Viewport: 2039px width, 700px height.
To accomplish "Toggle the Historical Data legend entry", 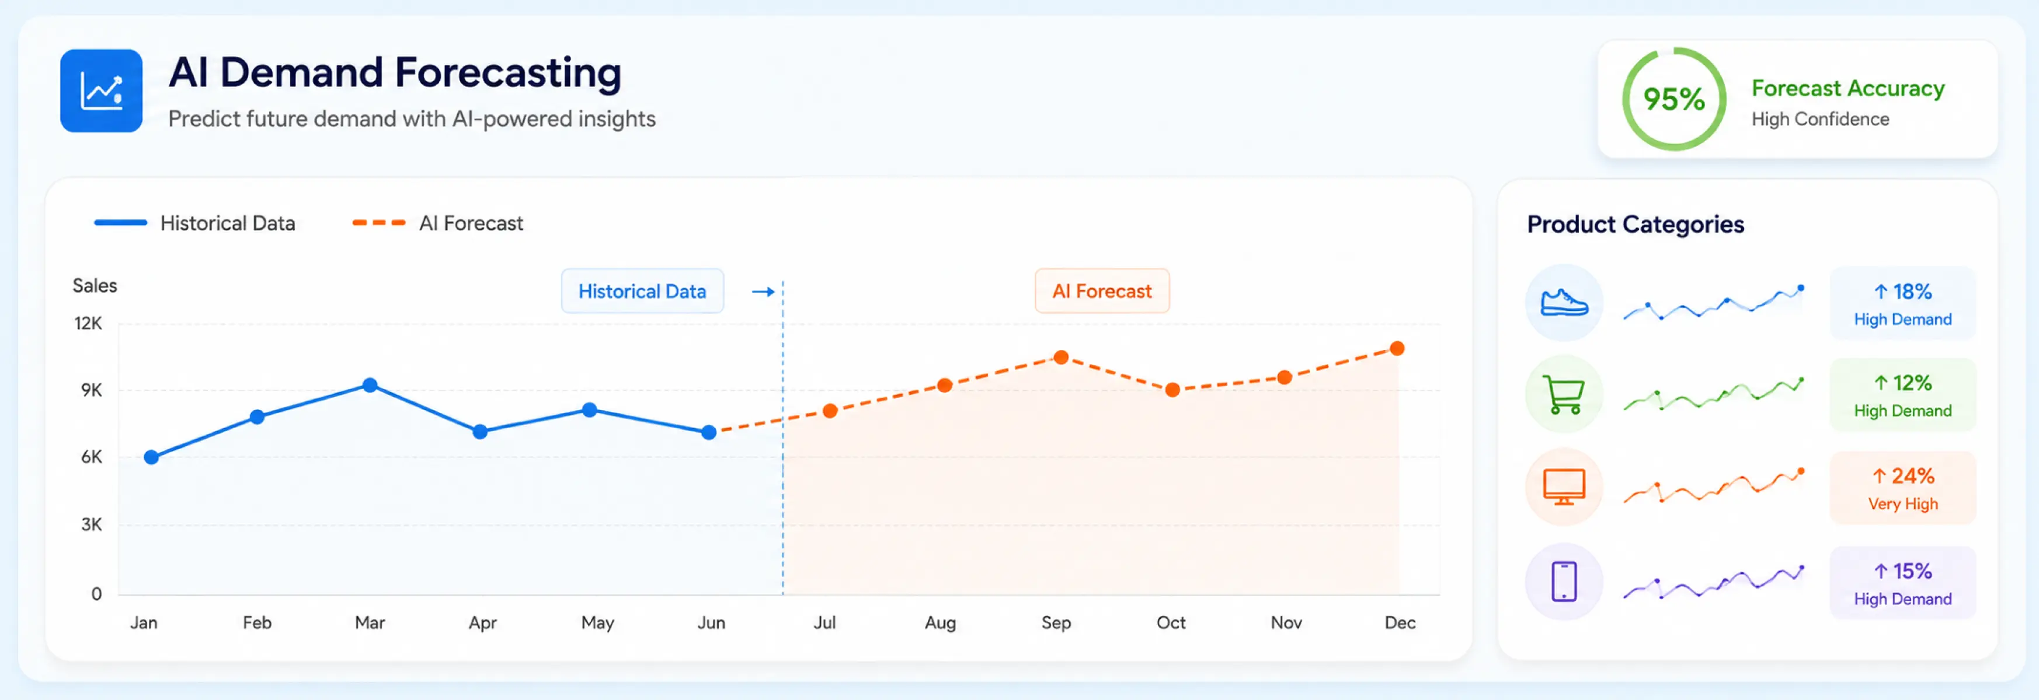I will pyautogui.click(x=194, y=223).
